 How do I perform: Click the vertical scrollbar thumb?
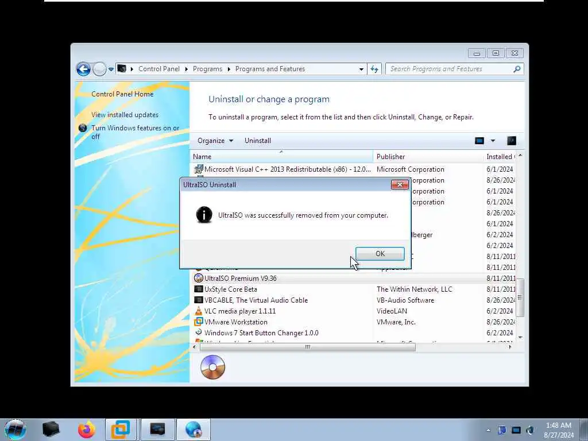pyautogui.click(x=520, y=297)
